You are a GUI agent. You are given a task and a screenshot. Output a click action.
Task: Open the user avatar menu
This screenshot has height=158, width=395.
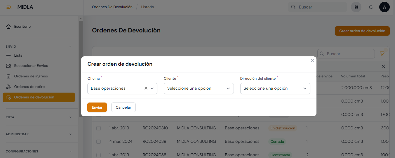click(x=384, y=7)
